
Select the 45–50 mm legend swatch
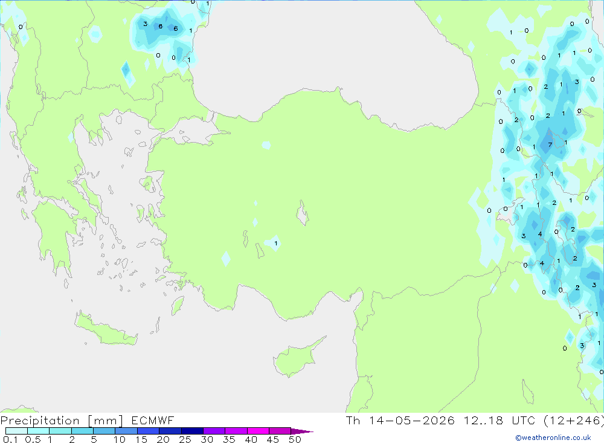[280, 431]
